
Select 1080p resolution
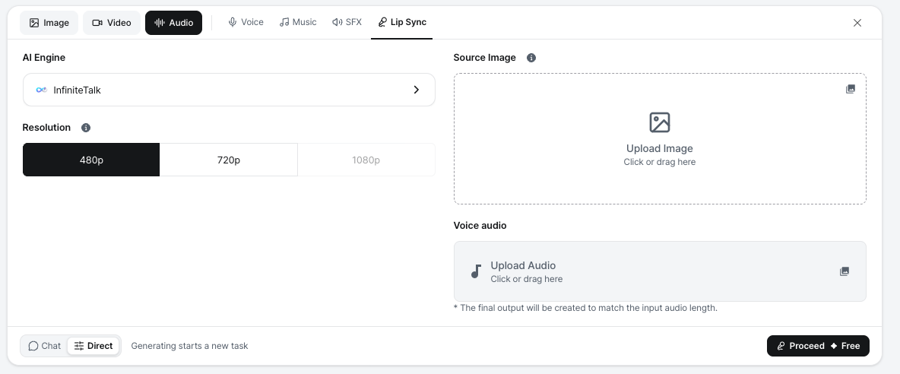coord(366,160)
